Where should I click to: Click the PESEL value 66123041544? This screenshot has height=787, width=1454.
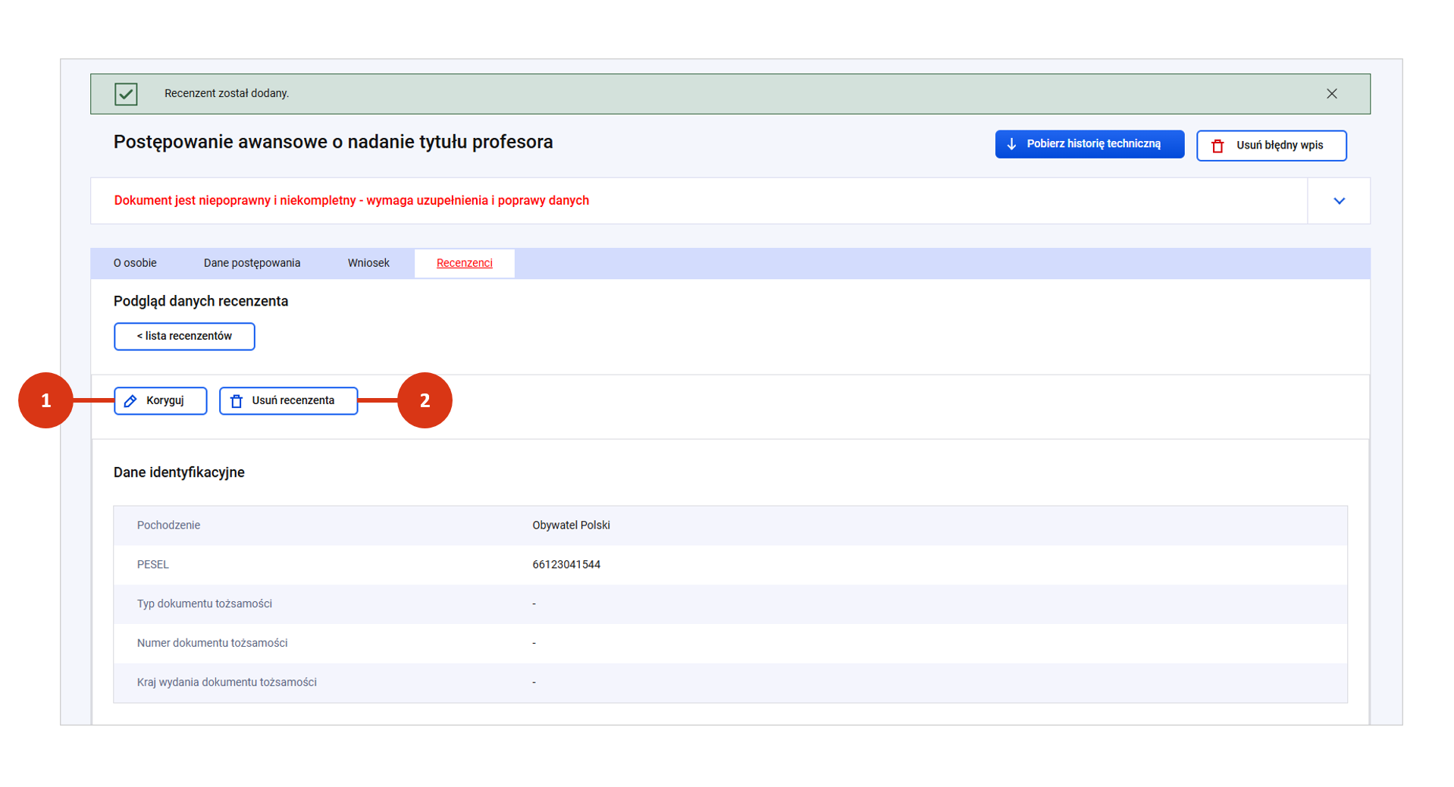tap(566, 565)
